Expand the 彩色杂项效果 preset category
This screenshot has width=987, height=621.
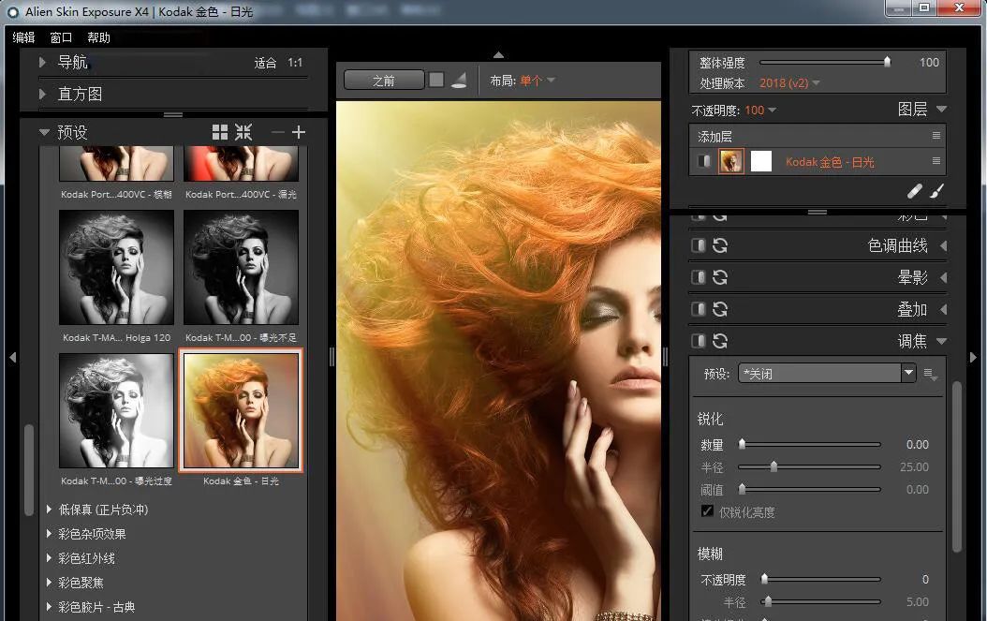[49, 534]
